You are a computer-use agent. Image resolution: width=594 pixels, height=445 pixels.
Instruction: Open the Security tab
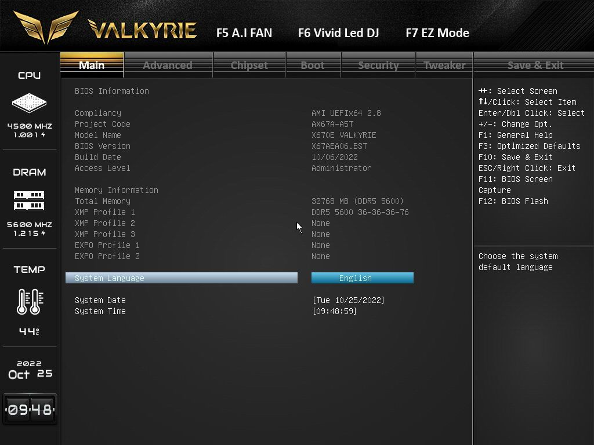(x=378, y=65)
